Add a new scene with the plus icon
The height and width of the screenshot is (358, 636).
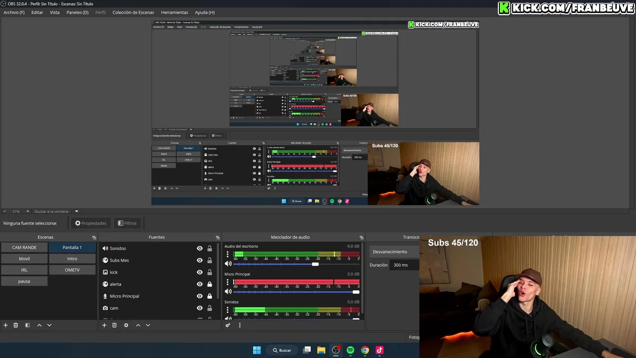point(5,325)
